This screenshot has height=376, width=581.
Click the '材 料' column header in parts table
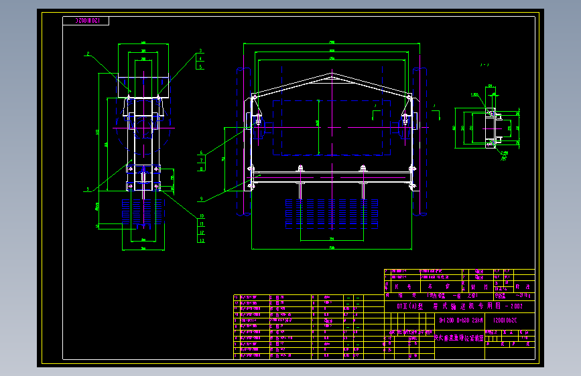(x=479, y=287)
